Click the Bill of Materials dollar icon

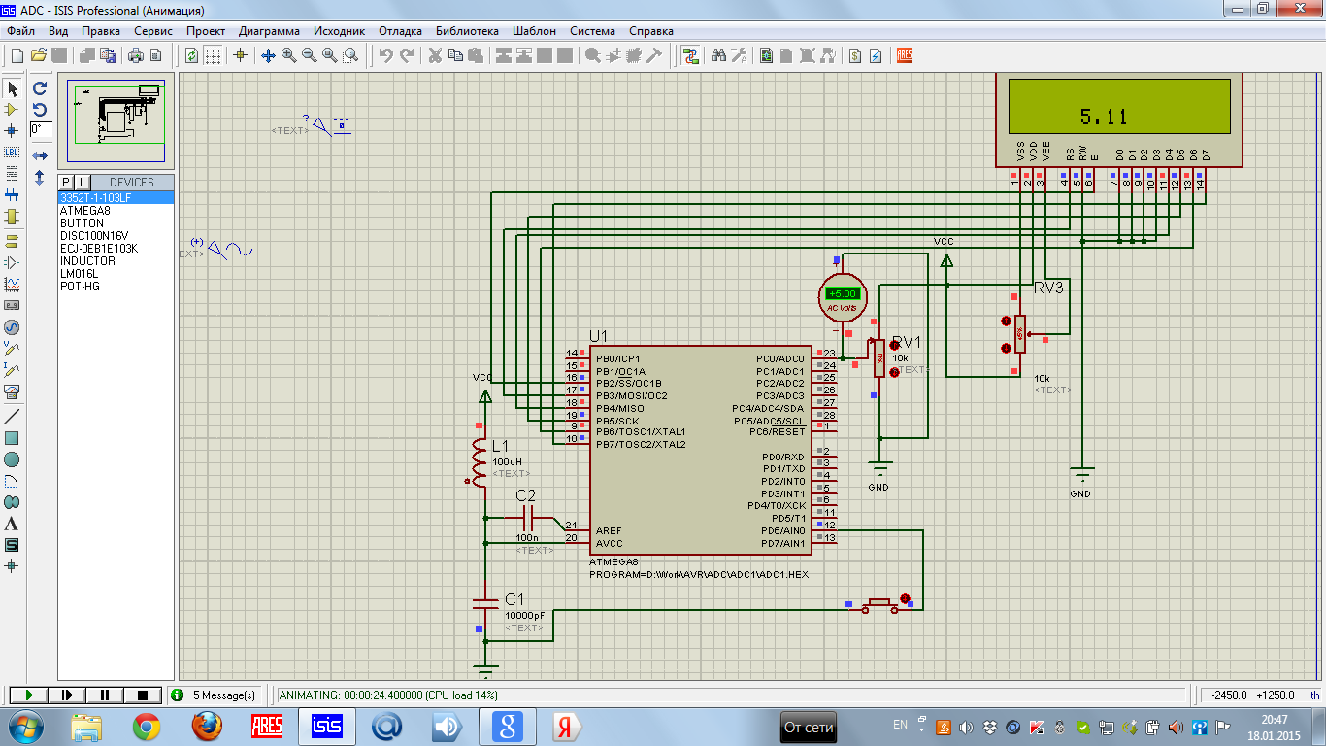pos(855,55)
